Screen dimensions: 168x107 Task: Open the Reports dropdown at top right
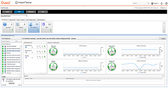tap(164, 8)
